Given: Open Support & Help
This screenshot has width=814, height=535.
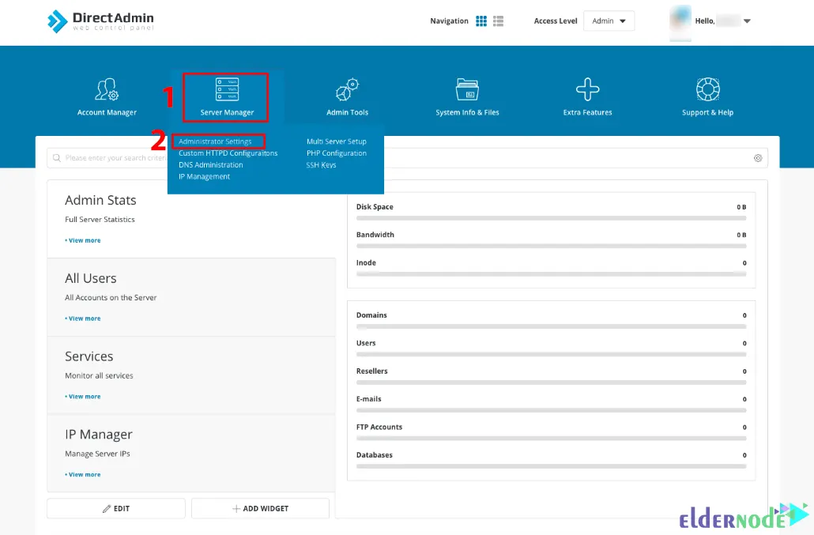Looking at the screenshot, I should pos(707,95).
